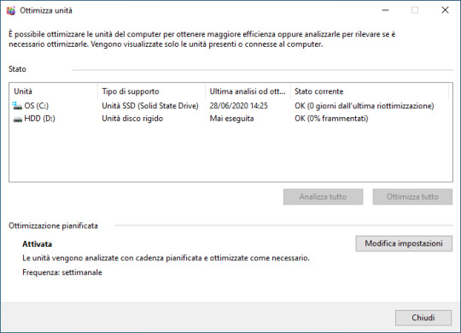Select the HDD (D:) drive icon
This screenshot has height=333, width=461.
(x=18, y=119)
